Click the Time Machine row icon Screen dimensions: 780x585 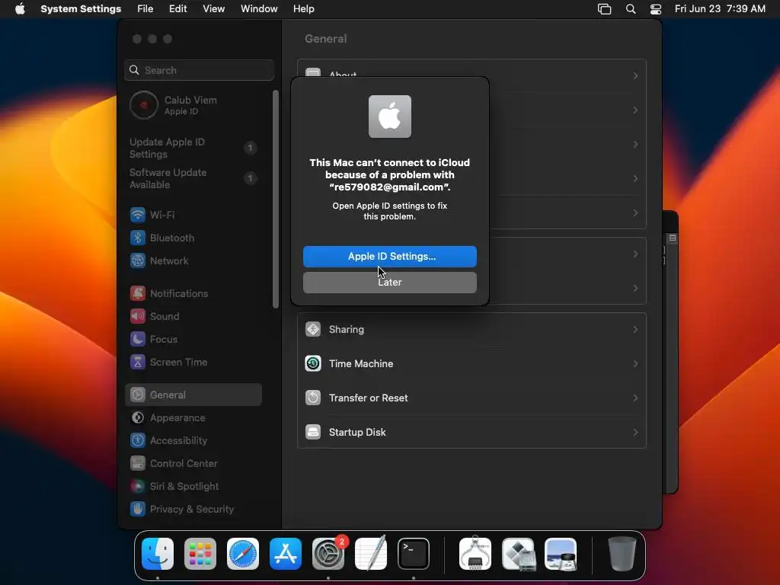point(313,363)
